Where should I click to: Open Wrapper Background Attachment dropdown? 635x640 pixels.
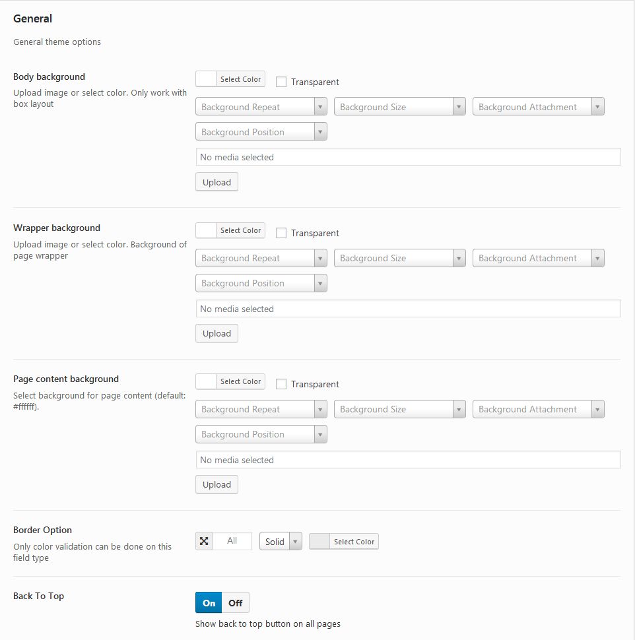point(538,258)
